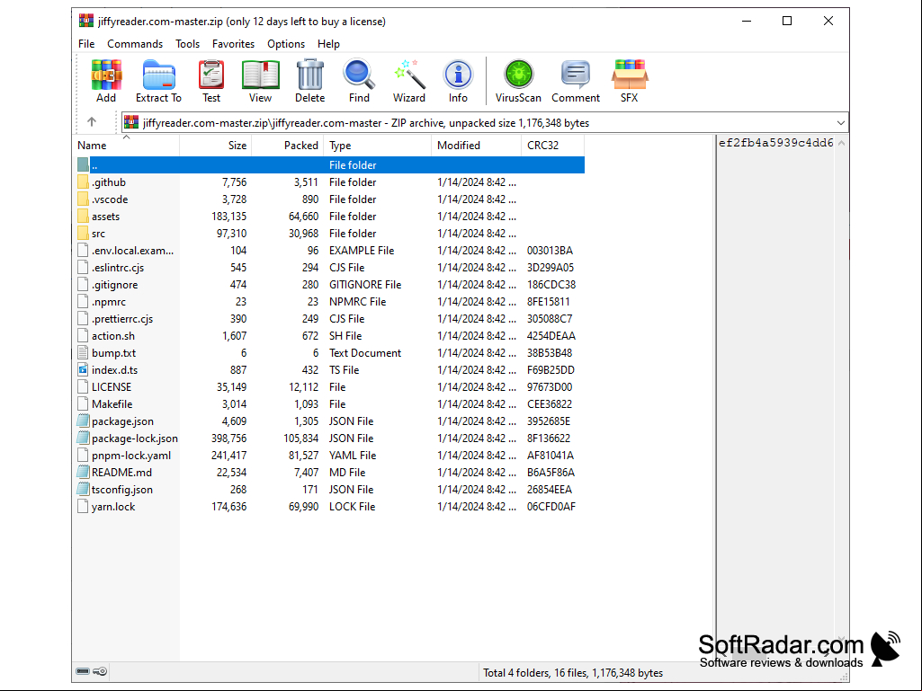Click the View toolbar icon
This screenshot has width=922, height=691.
tap(261, 81)
